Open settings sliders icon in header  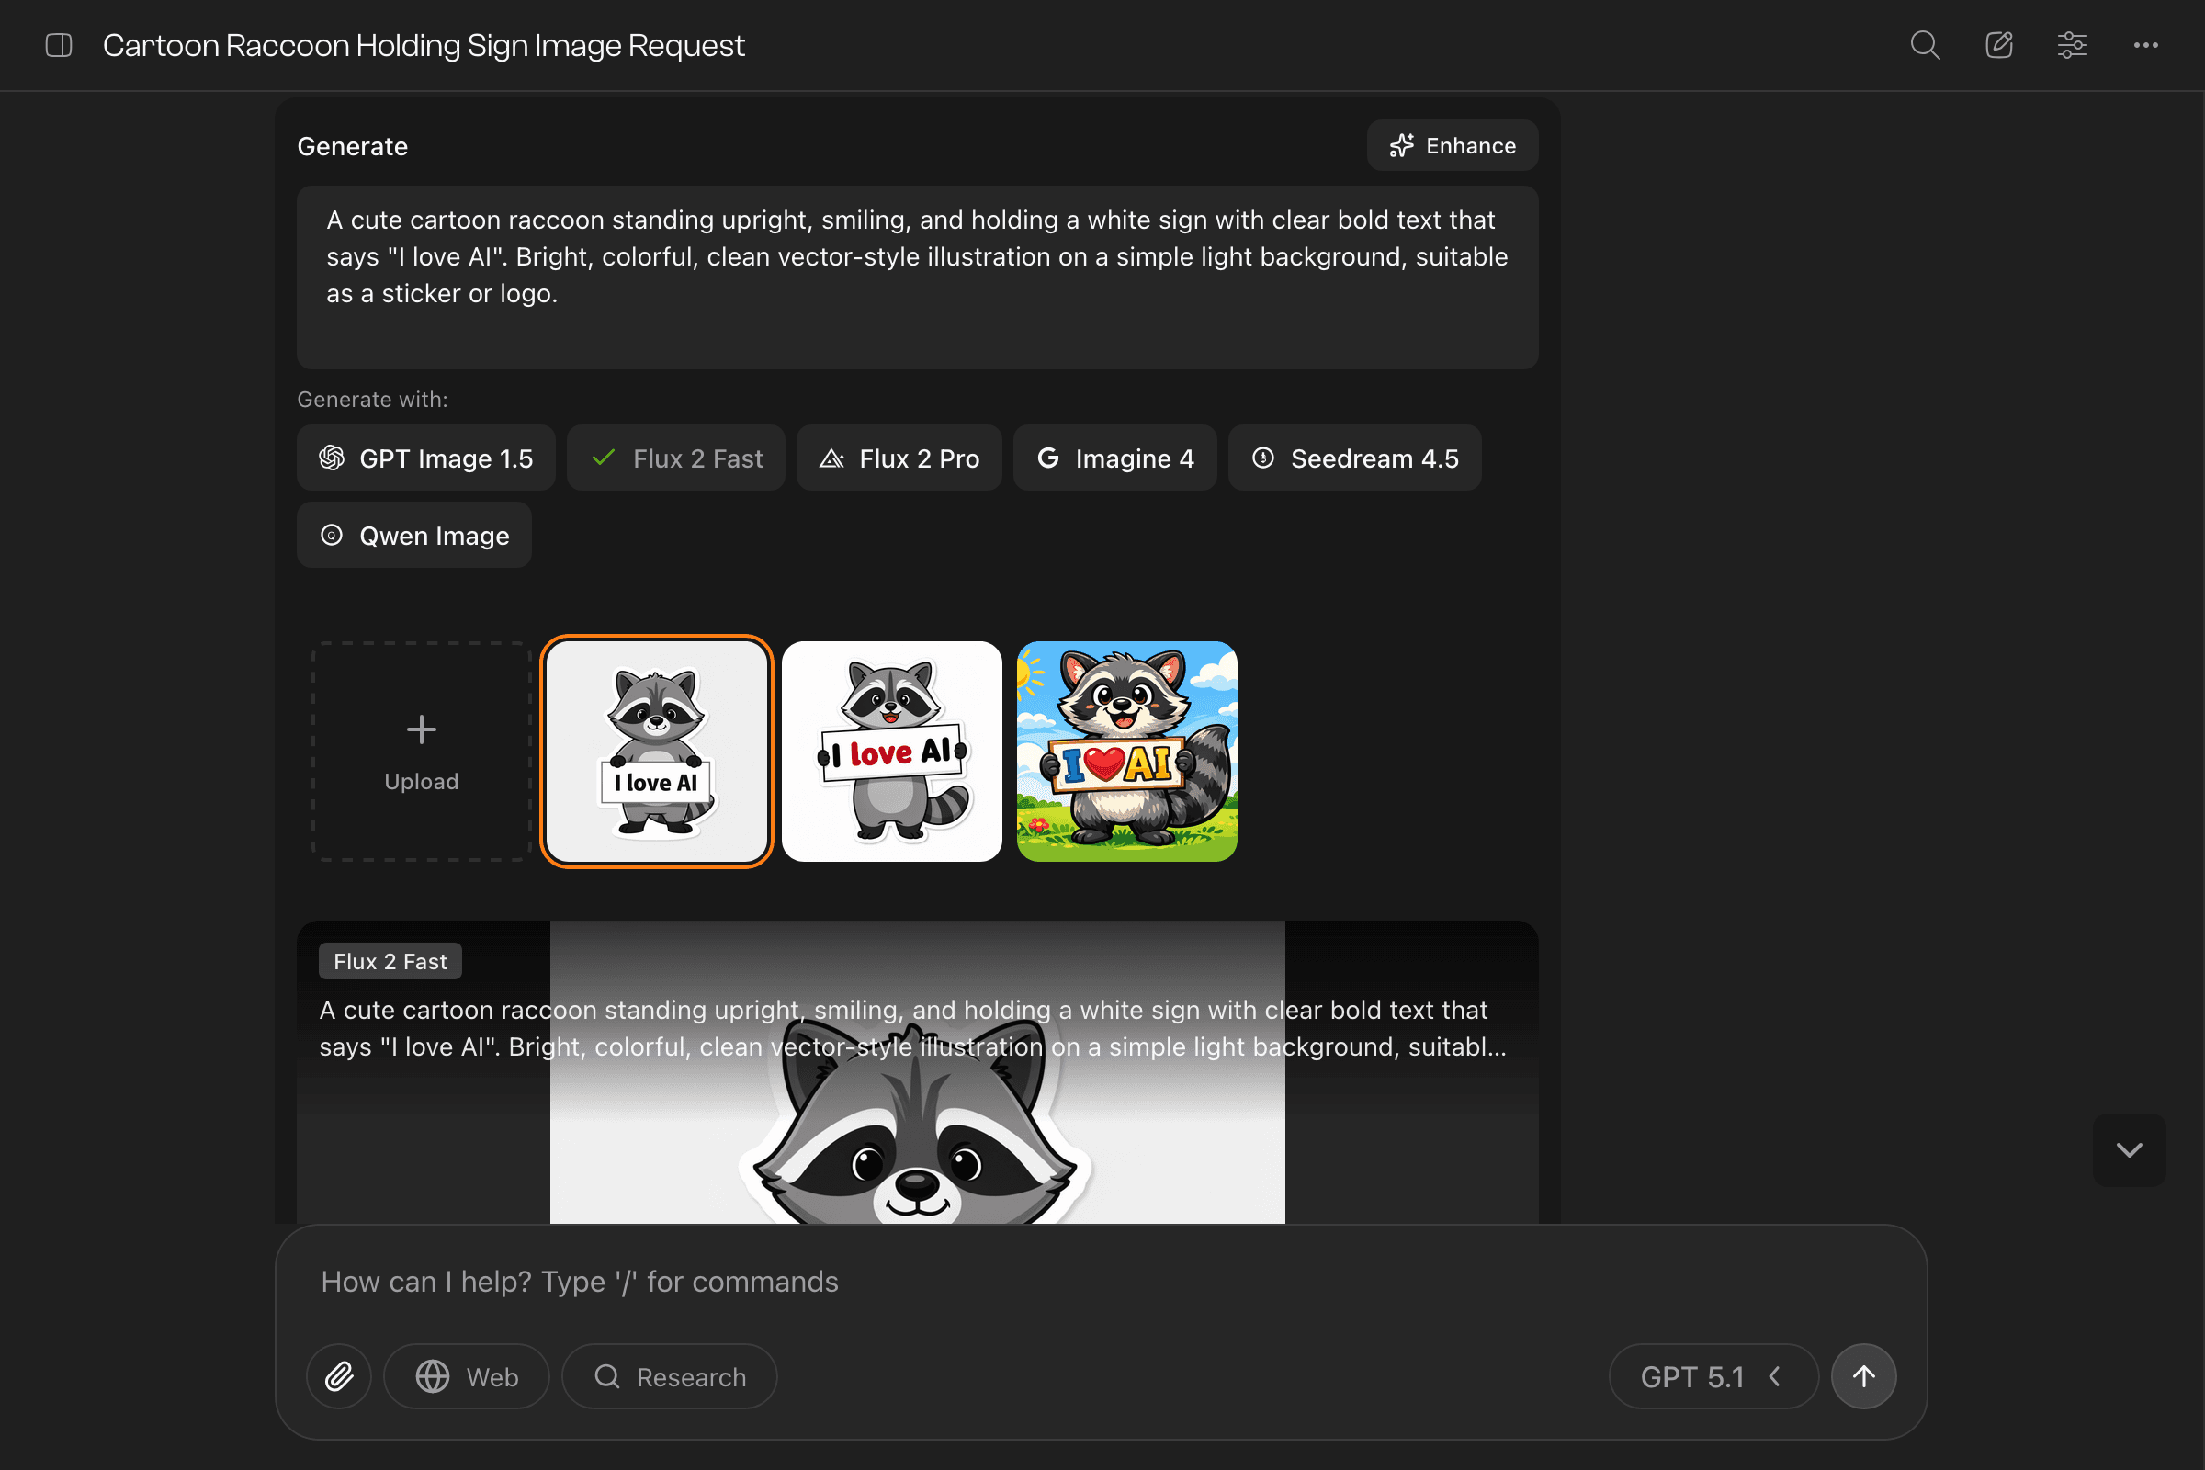2072,45
